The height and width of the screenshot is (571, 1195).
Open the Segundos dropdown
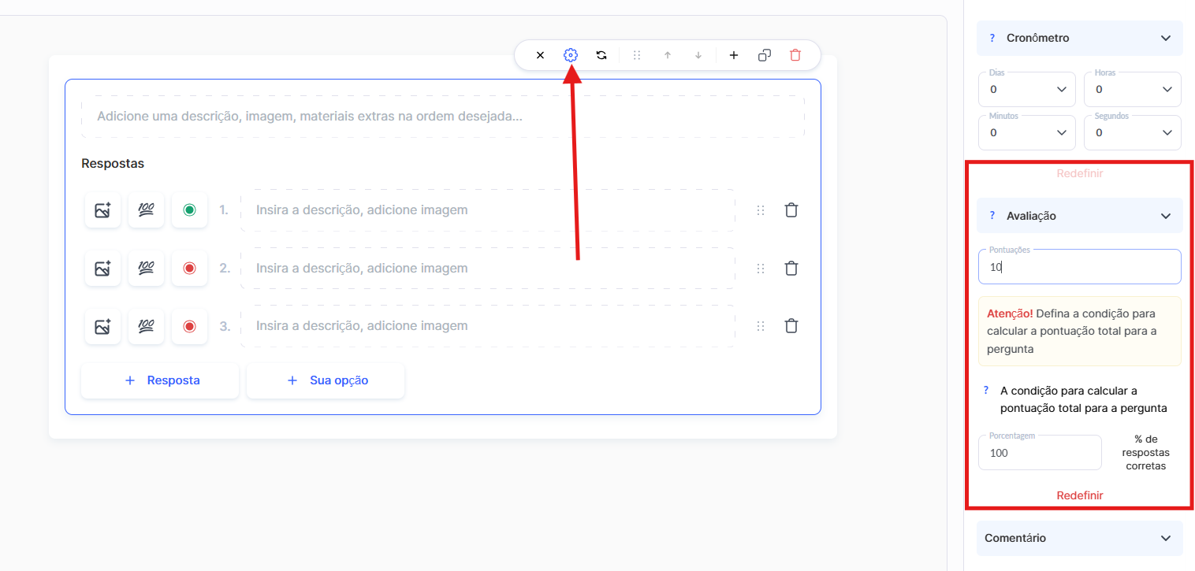coord(1132,132)
